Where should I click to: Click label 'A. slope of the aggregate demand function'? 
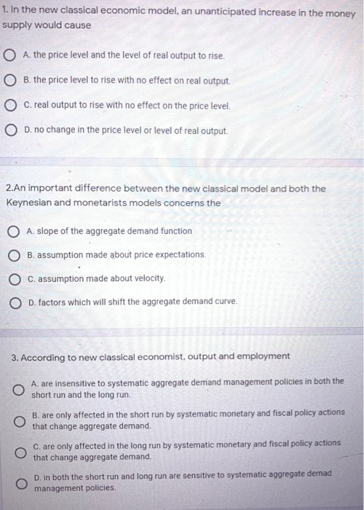click(109, 231)
